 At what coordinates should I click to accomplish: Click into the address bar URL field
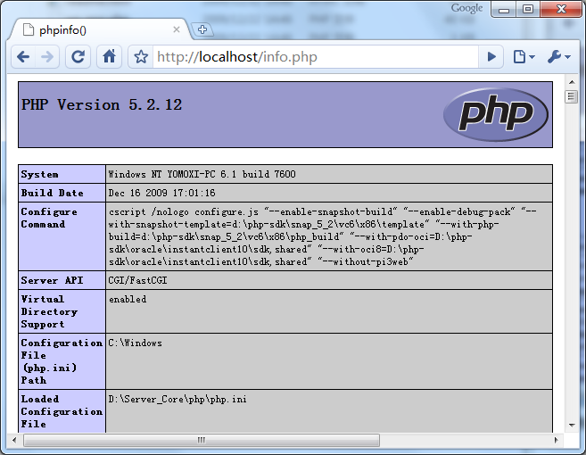tap(316, 57)
